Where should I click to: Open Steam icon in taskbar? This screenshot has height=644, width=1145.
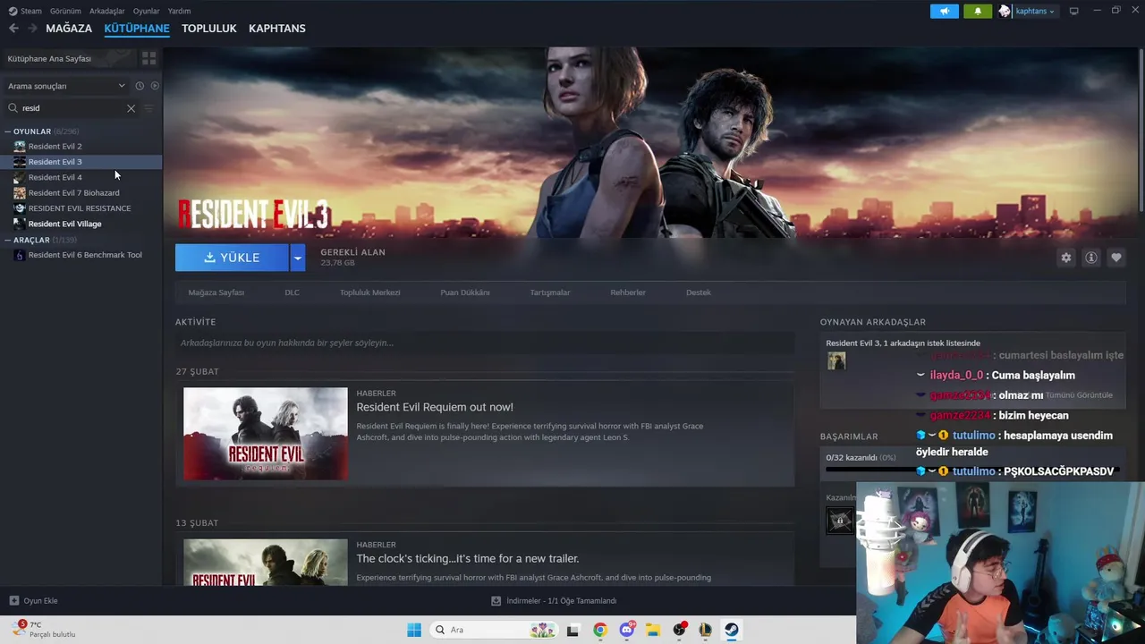coord(732,630)
